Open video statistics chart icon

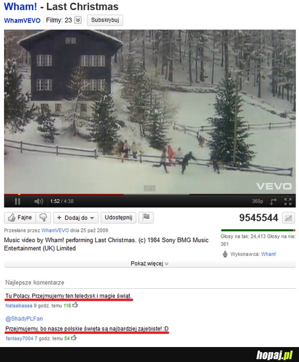289,218
